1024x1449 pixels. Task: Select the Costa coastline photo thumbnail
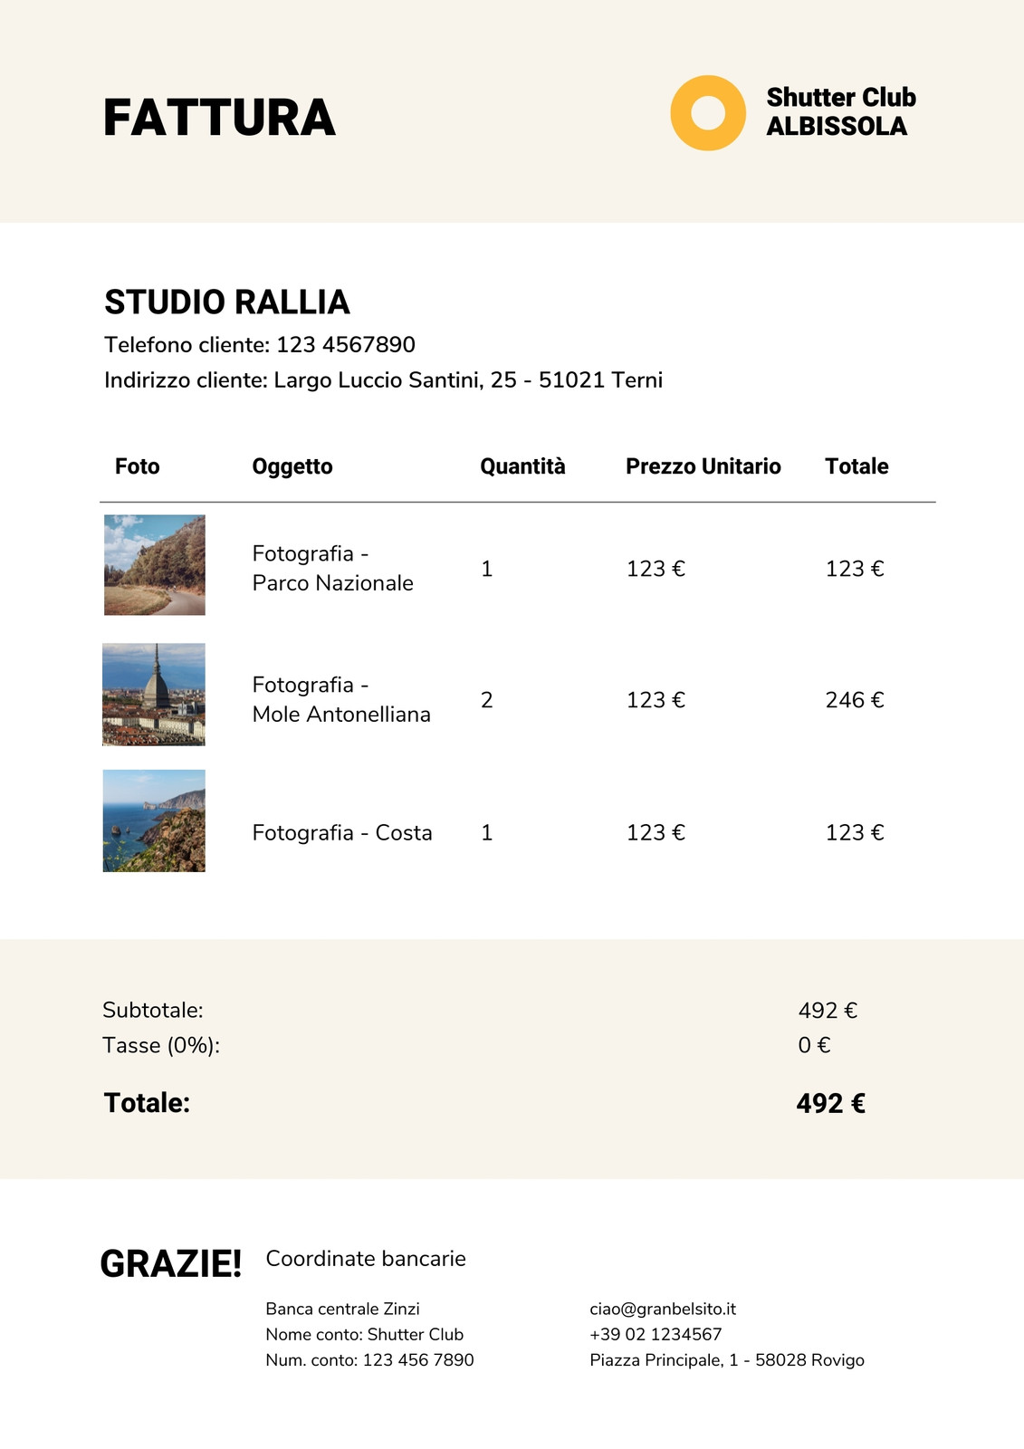[154, 820]
